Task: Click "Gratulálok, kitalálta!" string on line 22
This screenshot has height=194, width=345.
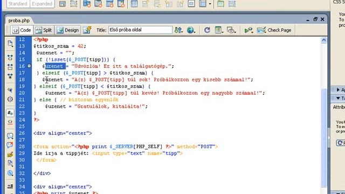Action: point(110,107)
